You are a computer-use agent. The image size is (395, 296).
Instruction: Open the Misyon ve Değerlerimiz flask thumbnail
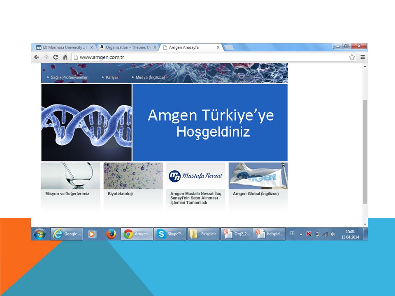[x=70, y=176]
